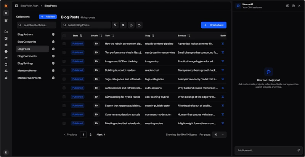
Task: Open settings gear for Members Home collection
Action: 53,71
